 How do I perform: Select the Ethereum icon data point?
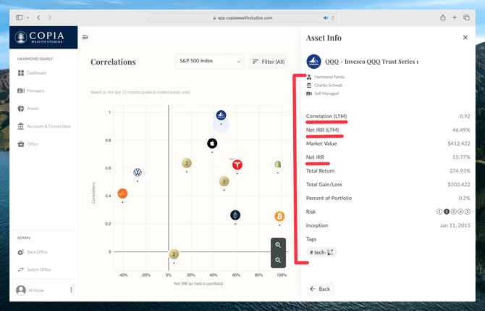(235, 215)
